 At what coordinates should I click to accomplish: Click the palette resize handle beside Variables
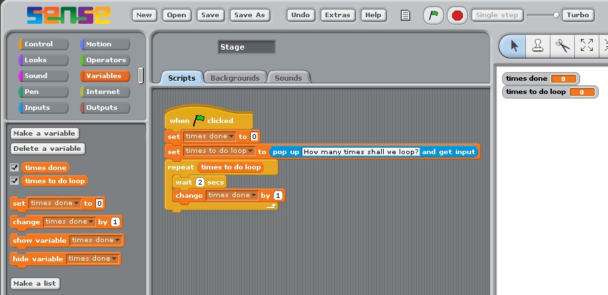coord(140,75)
